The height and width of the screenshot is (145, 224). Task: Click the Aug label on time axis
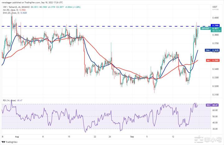coord(17,137)
